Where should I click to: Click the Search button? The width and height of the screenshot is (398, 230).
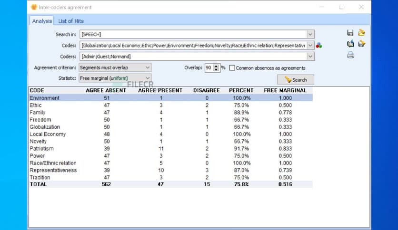[296, 80]
